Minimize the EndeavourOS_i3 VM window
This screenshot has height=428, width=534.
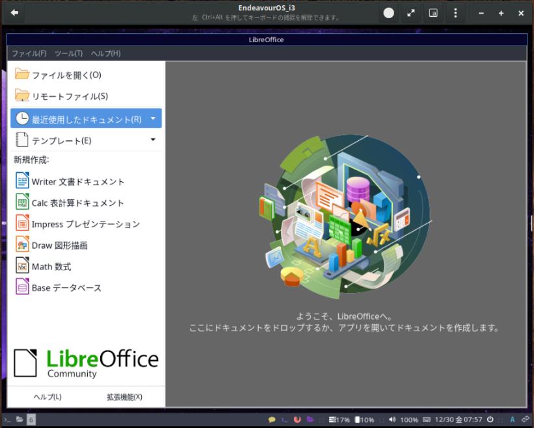pos(481,13)
